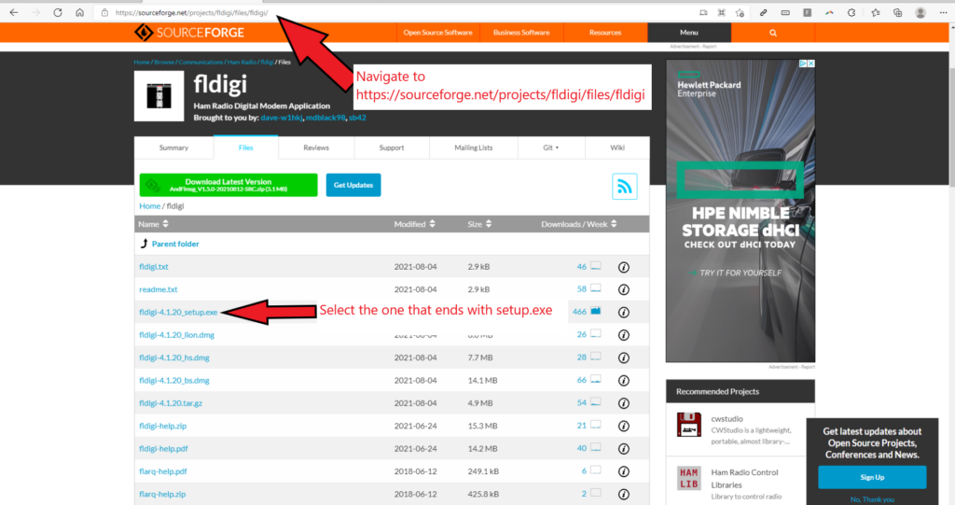Viewport: 955px width, 505px height.
Task: Click the browser address bar URL
Action: point(191,12)
